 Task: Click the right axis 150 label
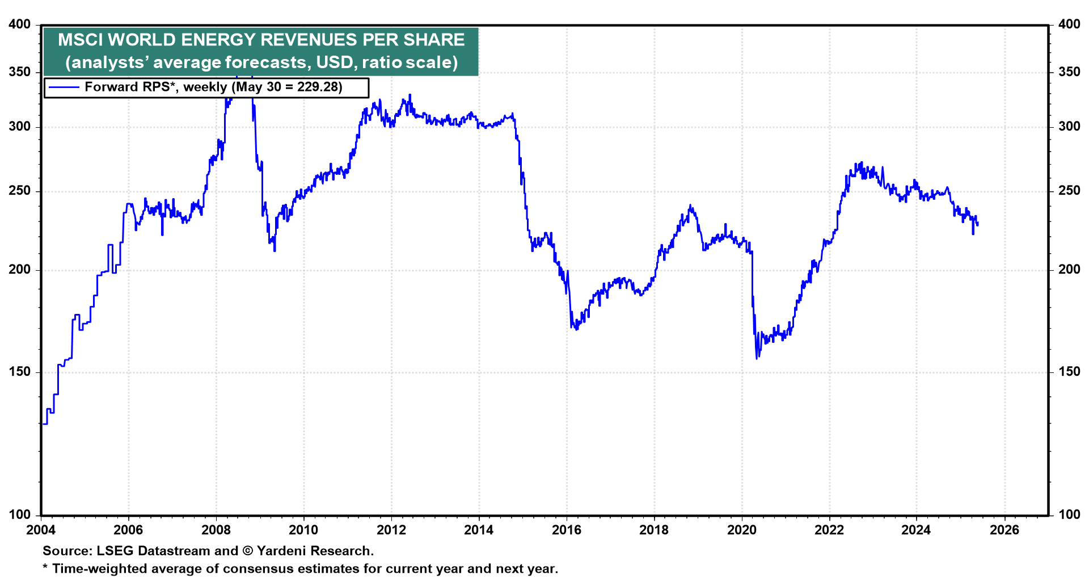pos(1069,372)
